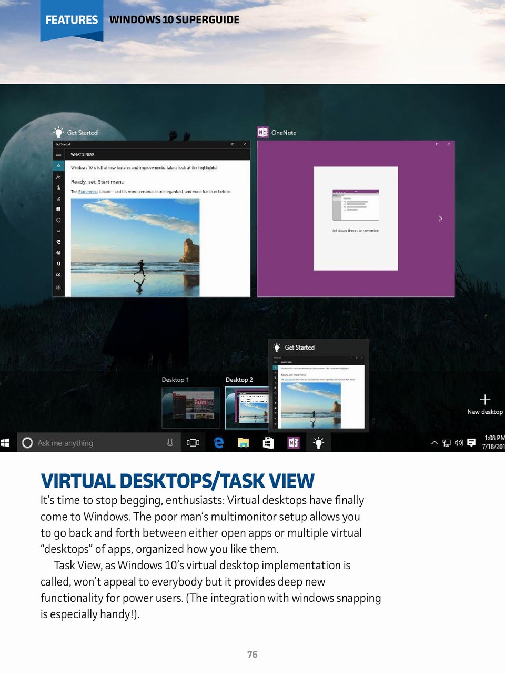Select the star What's New sidebar item

(x=58, y=166)
